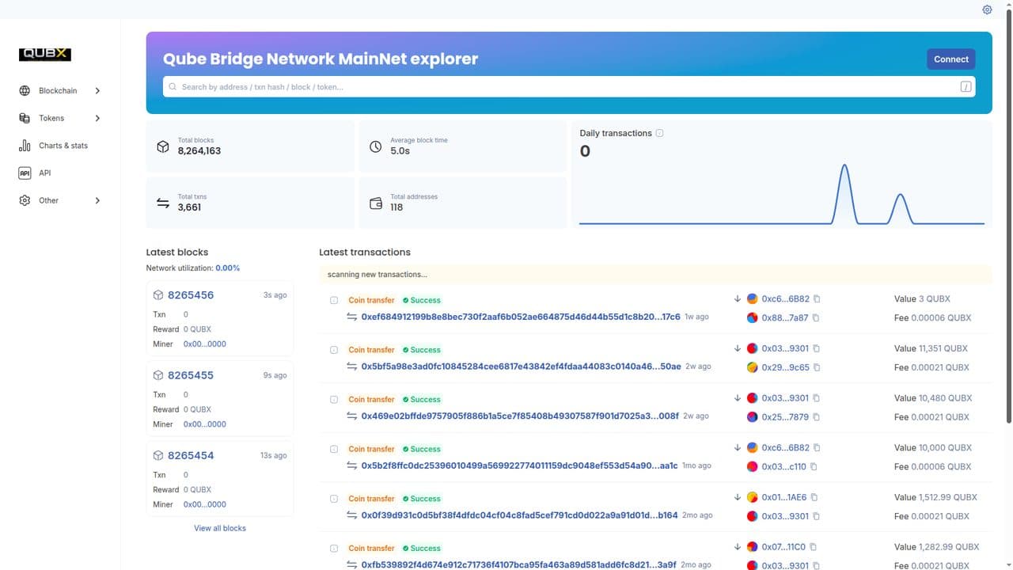Image resolution: width=1013 pixels, height=570 pixels.
Task: Toggle details for transaction 0xef684912199b...17c6
Action: (x=334, y=300)
